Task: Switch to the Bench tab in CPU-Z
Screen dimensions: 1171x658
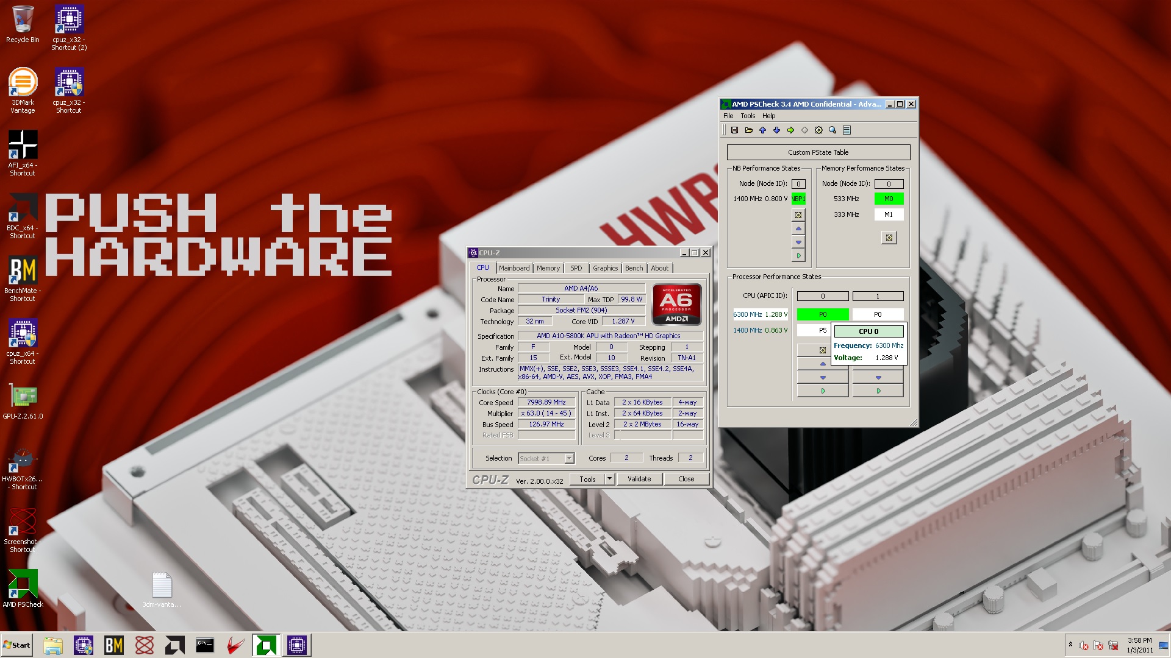Action: [x=634, y=268]
